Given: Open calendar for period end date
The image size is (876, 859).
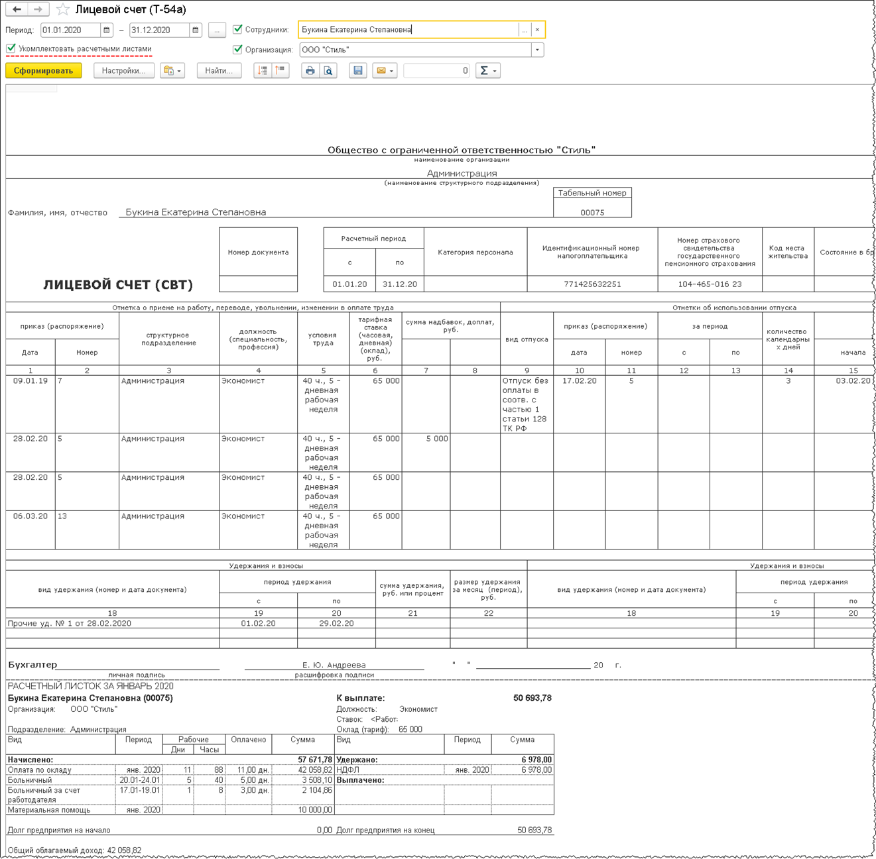Looking at the screenshot, I should pos(195,30).
